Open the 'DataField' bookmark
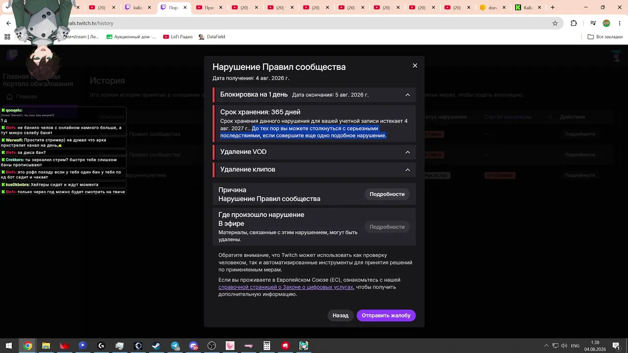The width and height of the screenshot is (628, 353). [x=211, y=37]
